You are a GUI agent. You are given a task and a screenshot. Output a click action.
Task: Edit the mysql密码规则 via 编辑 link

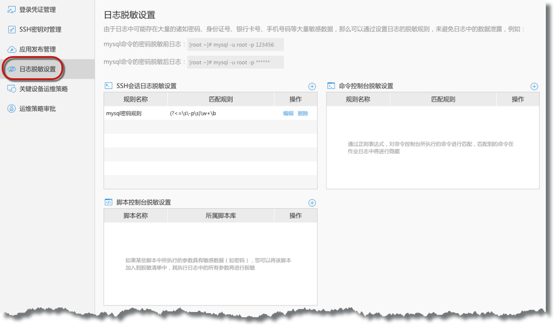pos(288,113)
